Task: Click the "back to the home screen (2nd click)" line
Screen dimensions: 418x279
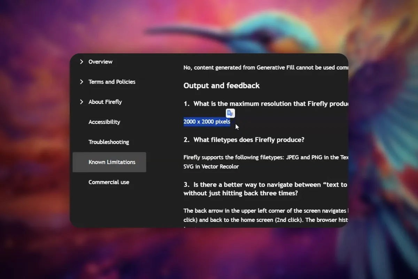Action: click(x=266, y=220)
